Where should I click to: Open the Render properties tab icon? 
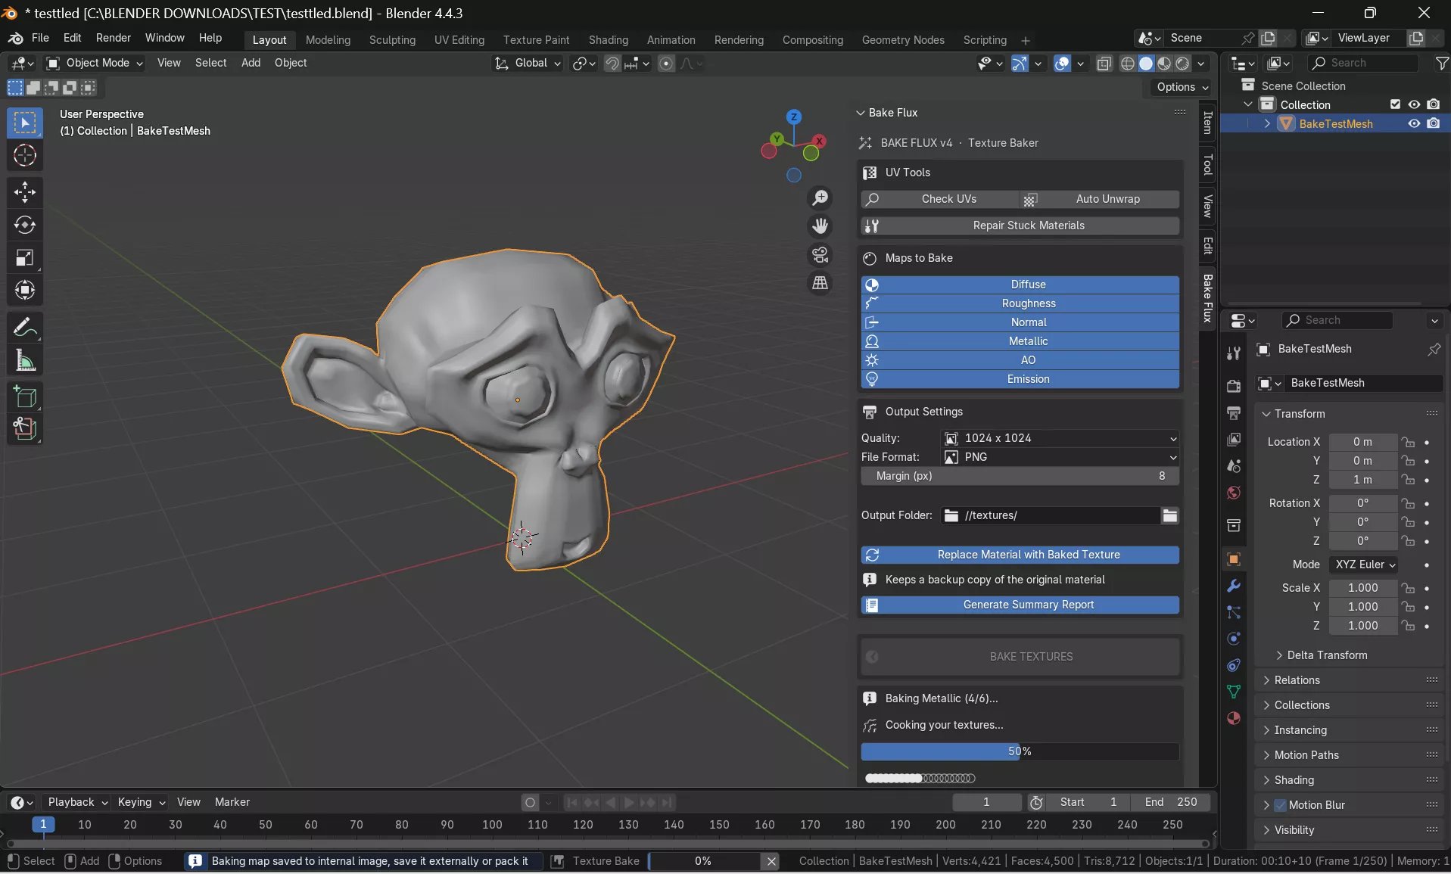point(1234,386)
